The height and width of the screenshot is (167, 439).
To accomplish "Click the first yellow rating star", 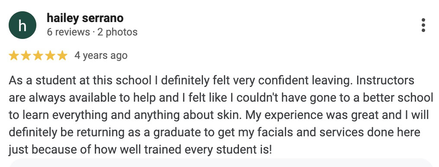I will (x=13, y=56).
